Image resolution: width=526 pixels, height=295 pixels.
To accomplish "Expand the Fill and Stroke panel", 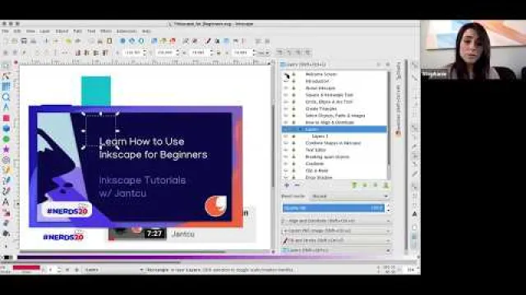I will tap(336, 240).
